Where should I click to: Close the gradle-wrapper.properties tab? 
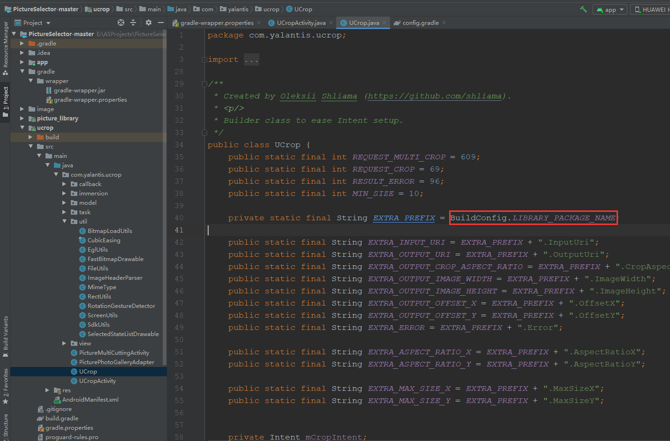point(259,22)
